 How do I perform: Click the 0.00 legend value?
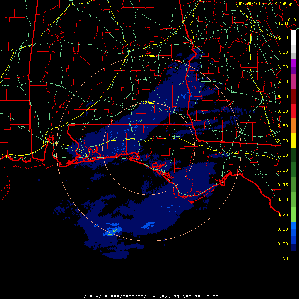283,244
